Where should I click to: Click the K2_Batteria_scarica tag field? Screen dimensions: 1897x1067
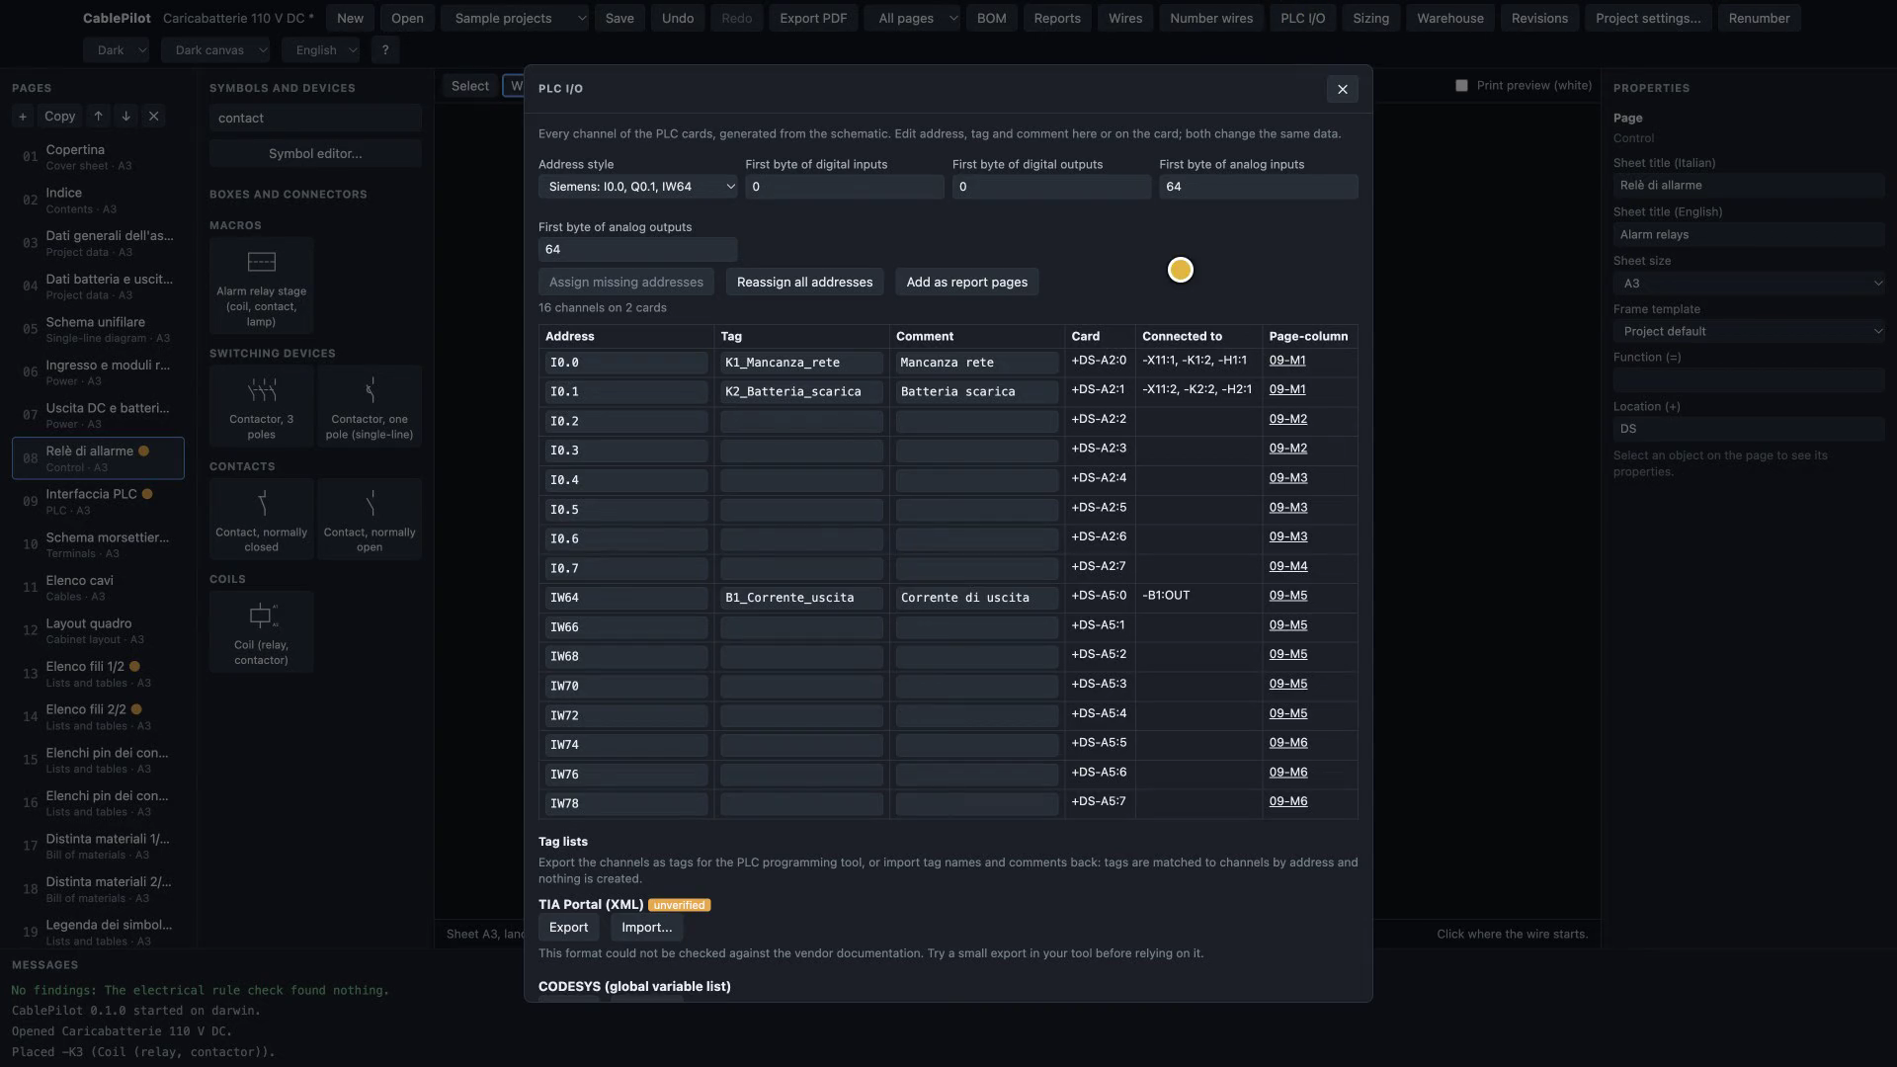point(801,392)
